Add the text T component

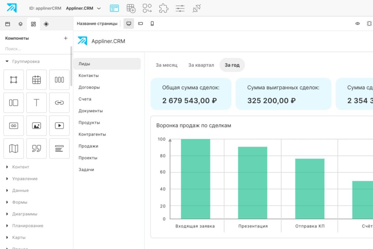coord(36,103)
